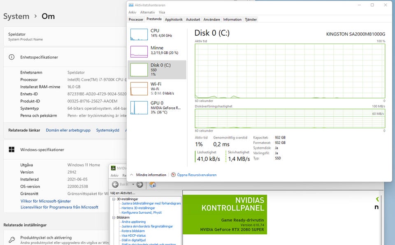Select Rotera bildskärm in NVIDIA tree
Viewport: 395px width, 245px height.
click(133, 231)
